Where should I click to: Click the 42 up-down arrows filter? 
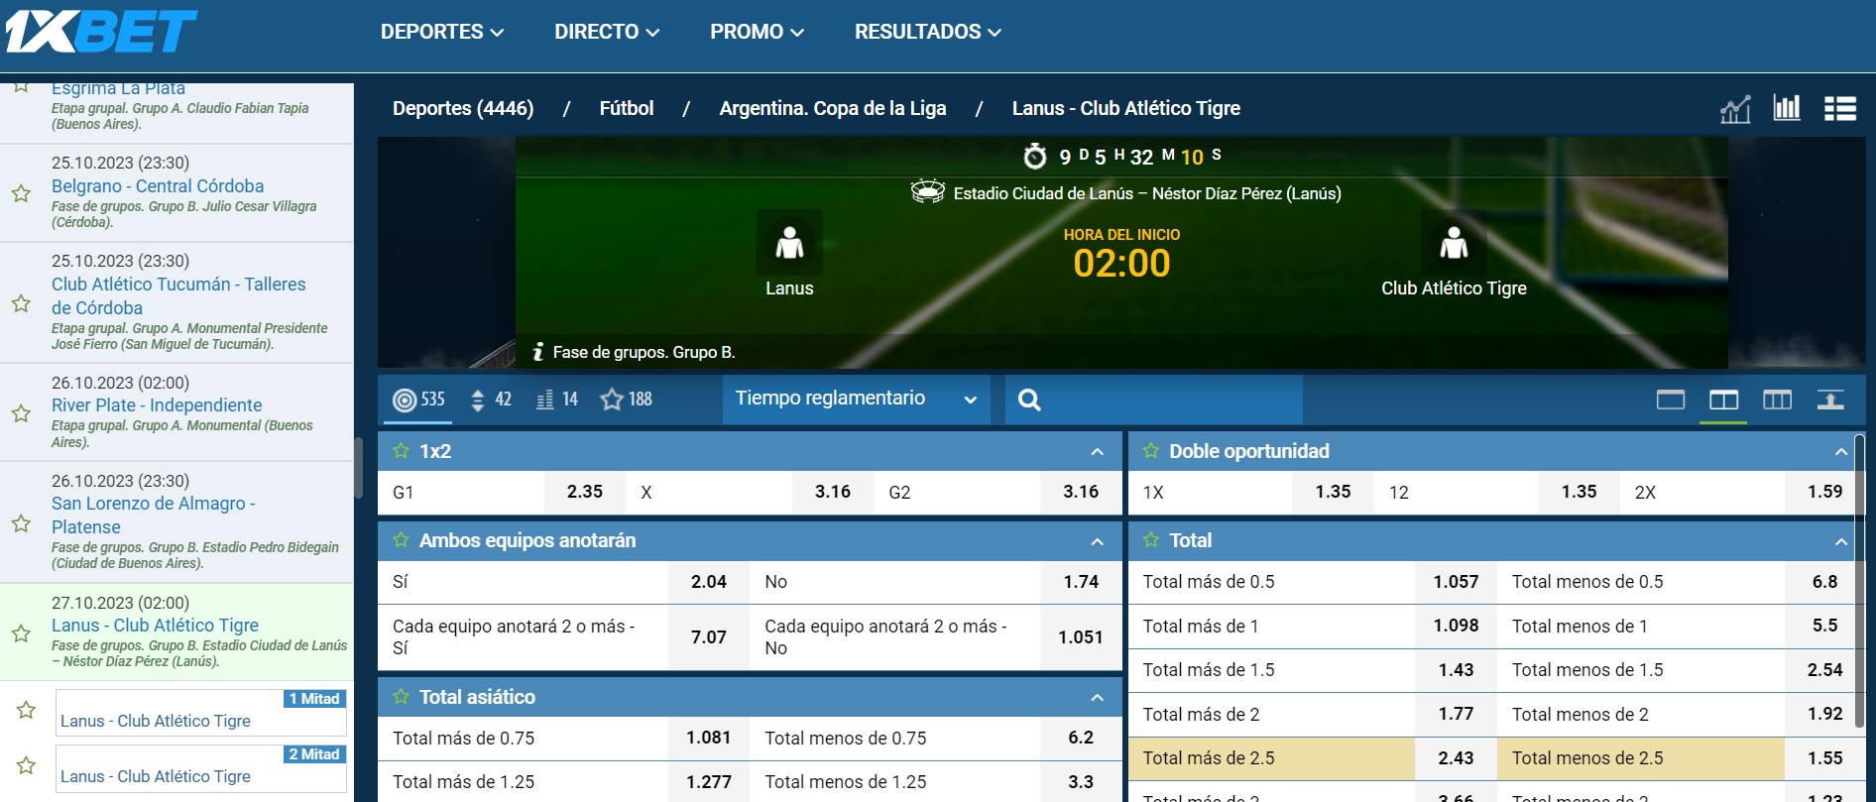[491, 400]
